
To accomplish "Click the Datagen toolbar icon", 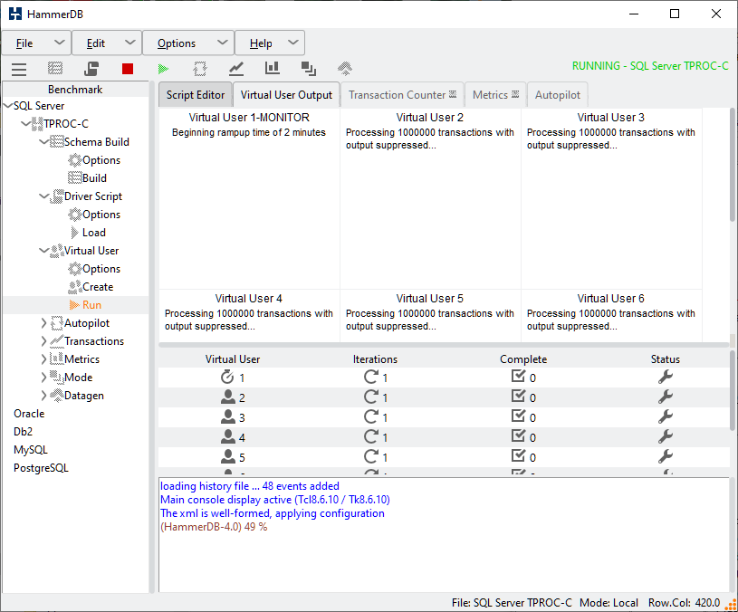I will click(x=345, y=69).
